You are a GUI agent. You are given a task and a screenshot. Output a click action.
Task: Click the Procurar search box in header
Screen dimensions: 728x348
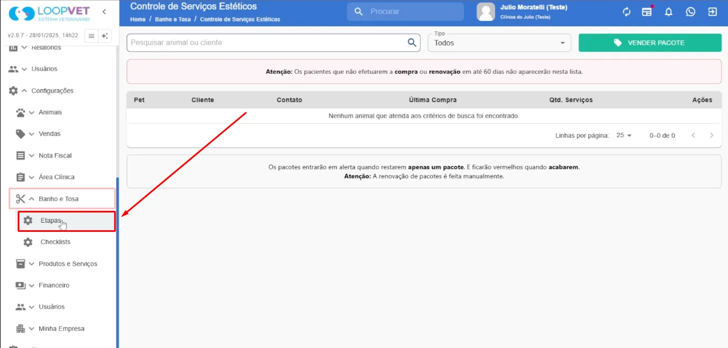coord(405,11)
